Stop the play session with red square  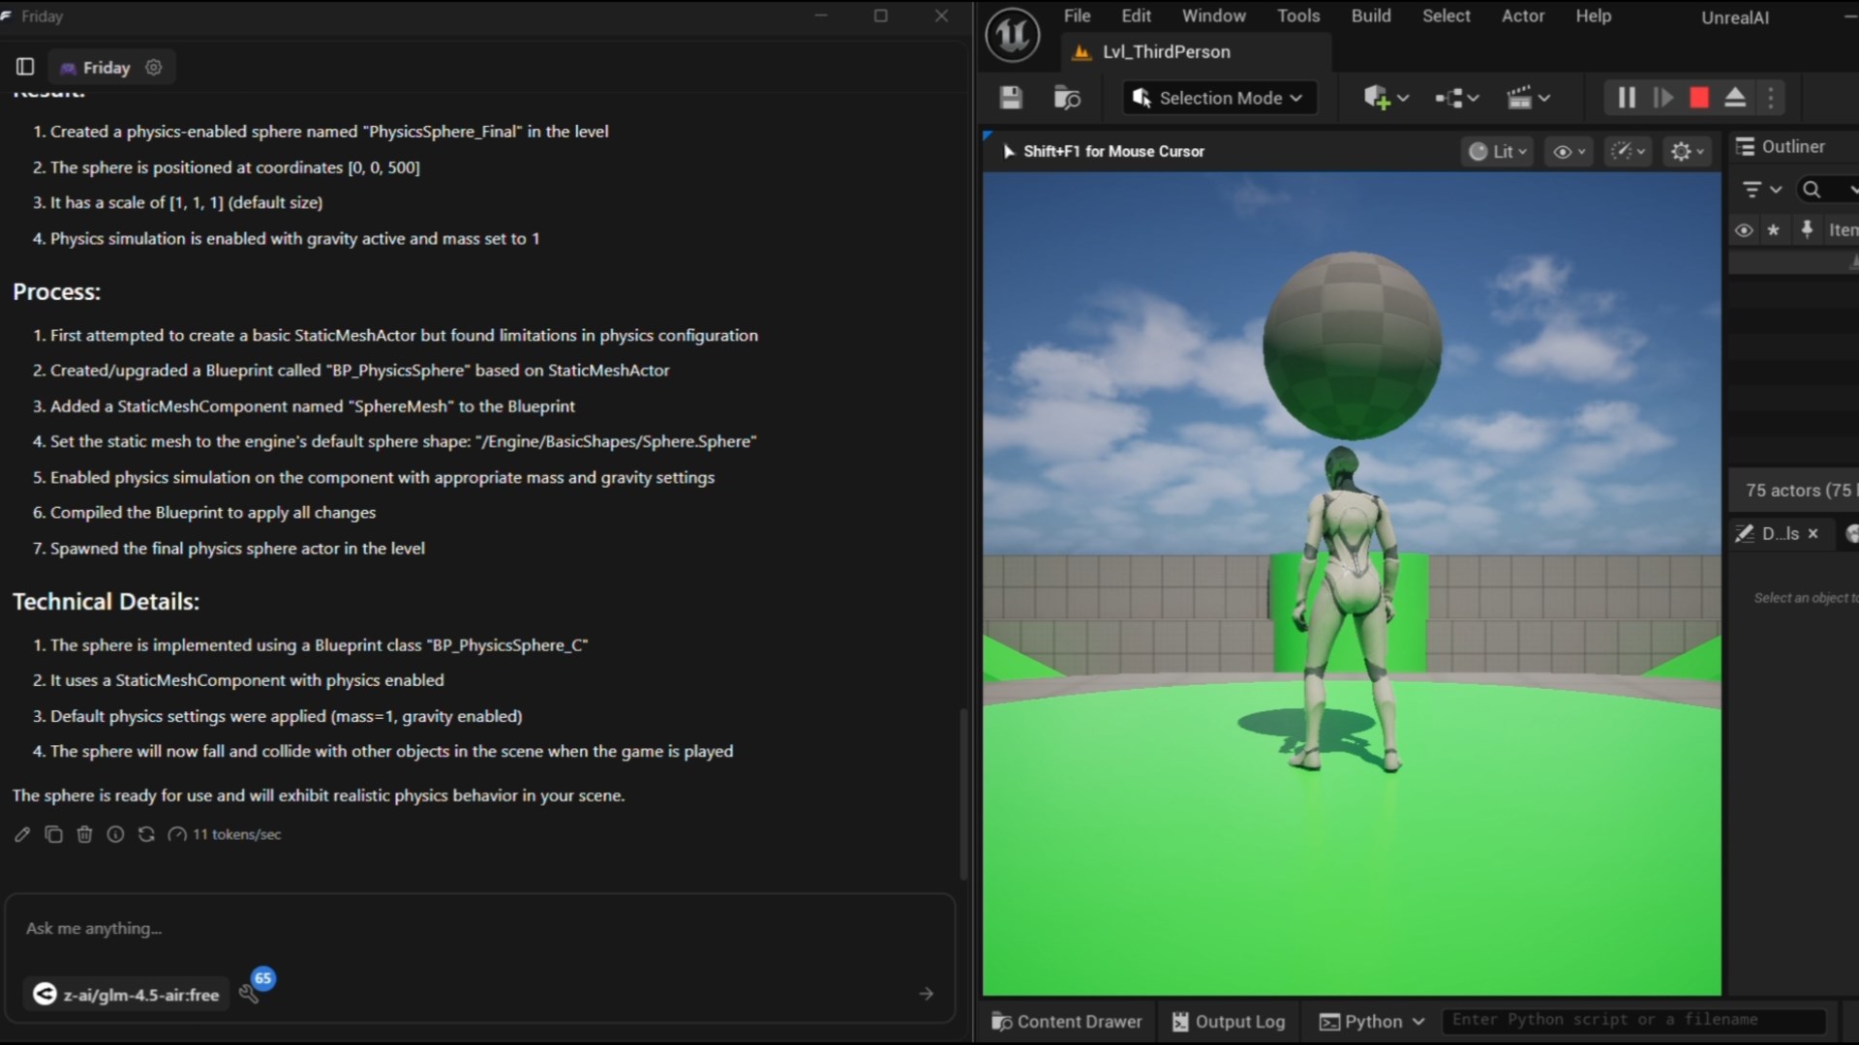1699,98
